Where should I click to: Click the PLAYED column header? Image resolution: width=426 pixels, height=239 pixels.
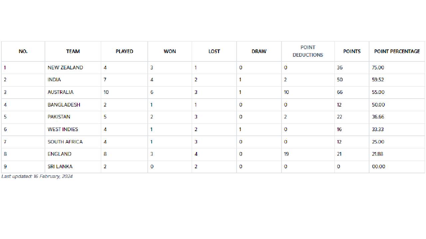124,51
